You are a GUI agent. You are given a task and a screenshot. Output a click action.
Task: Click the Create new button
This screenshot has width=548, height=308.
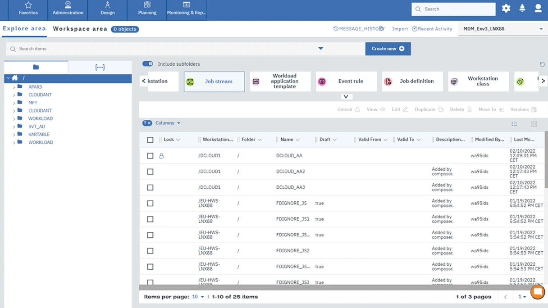coord(388,48)
